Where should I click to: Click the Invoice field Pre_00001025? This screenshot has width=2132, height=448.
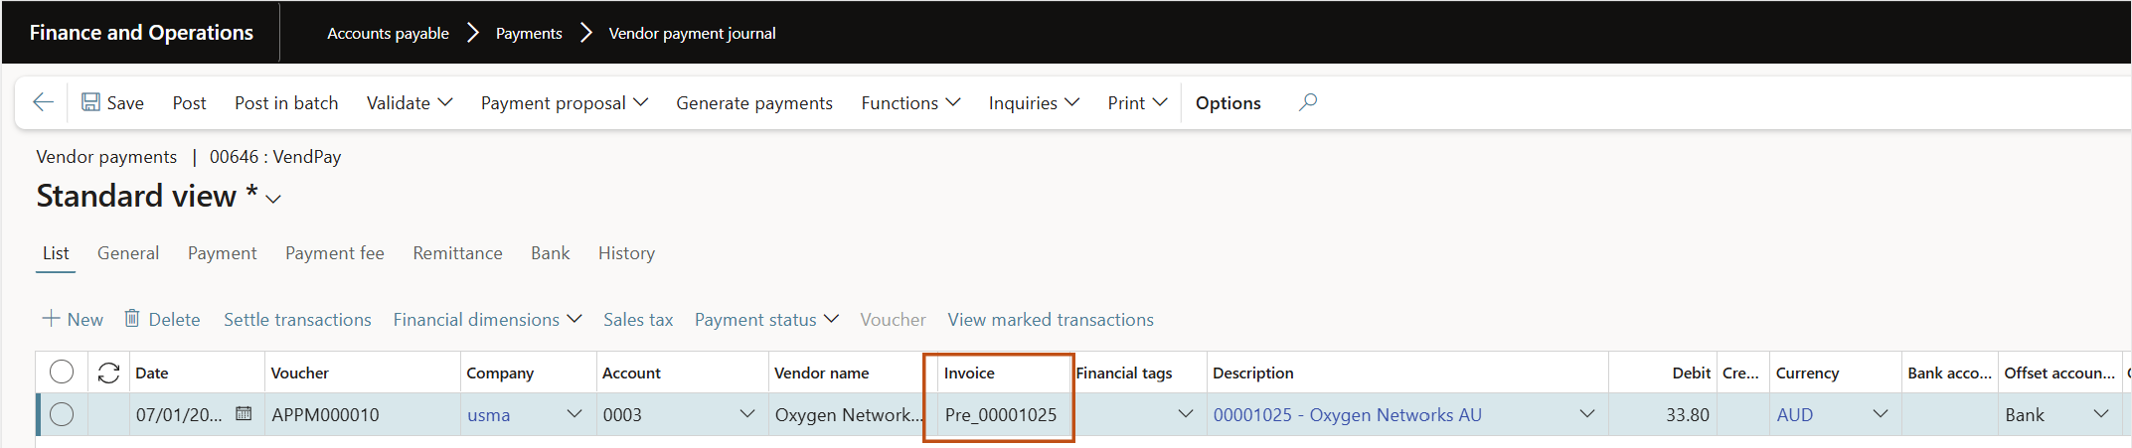[x=1001, y=414]
